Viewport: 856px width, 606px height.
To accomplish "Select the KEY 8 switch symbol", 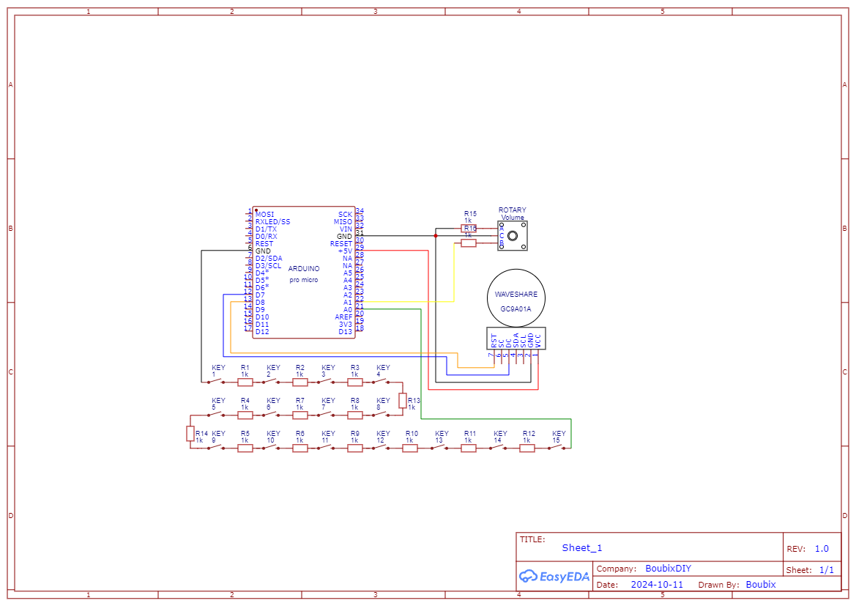I will (x=381, y=414).
